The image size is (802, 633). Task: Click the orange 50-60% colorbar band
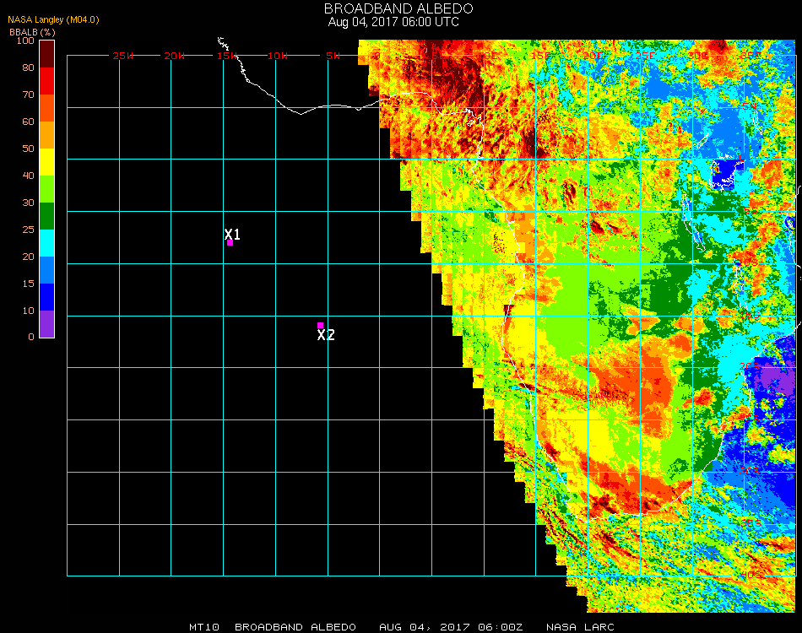coord(47,135)
